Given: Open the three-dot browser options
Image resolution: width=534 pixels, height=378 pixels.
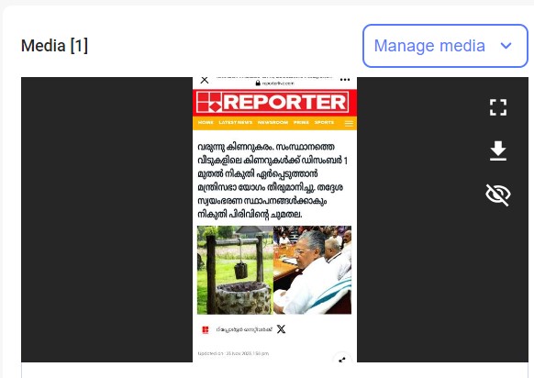Looking at the screenshot, I should click(x=345, y=80).
